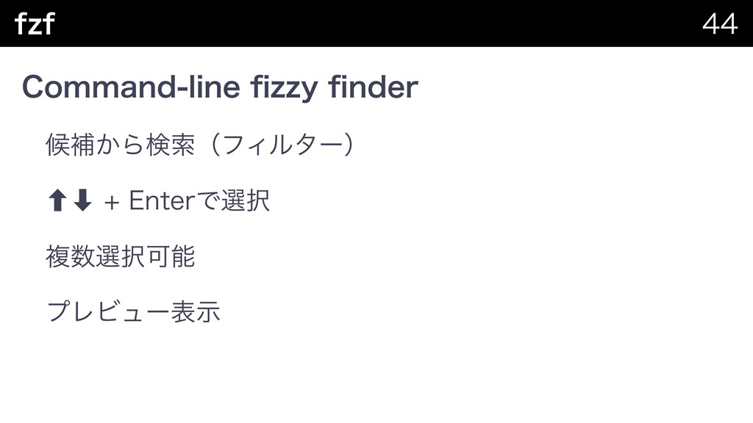This screenshot has height=423, width=753.
Task: Click the down arrow icon
Action: click(82, 200)
